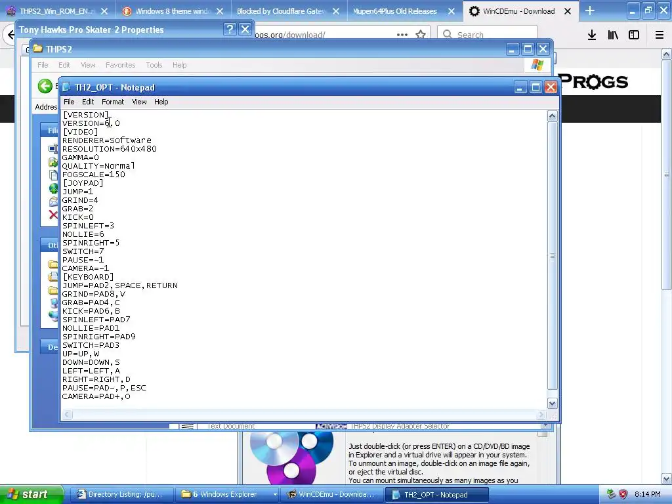
Task: Open View menu in THPS2 explorer window
Action: click(x=88, y=65)
